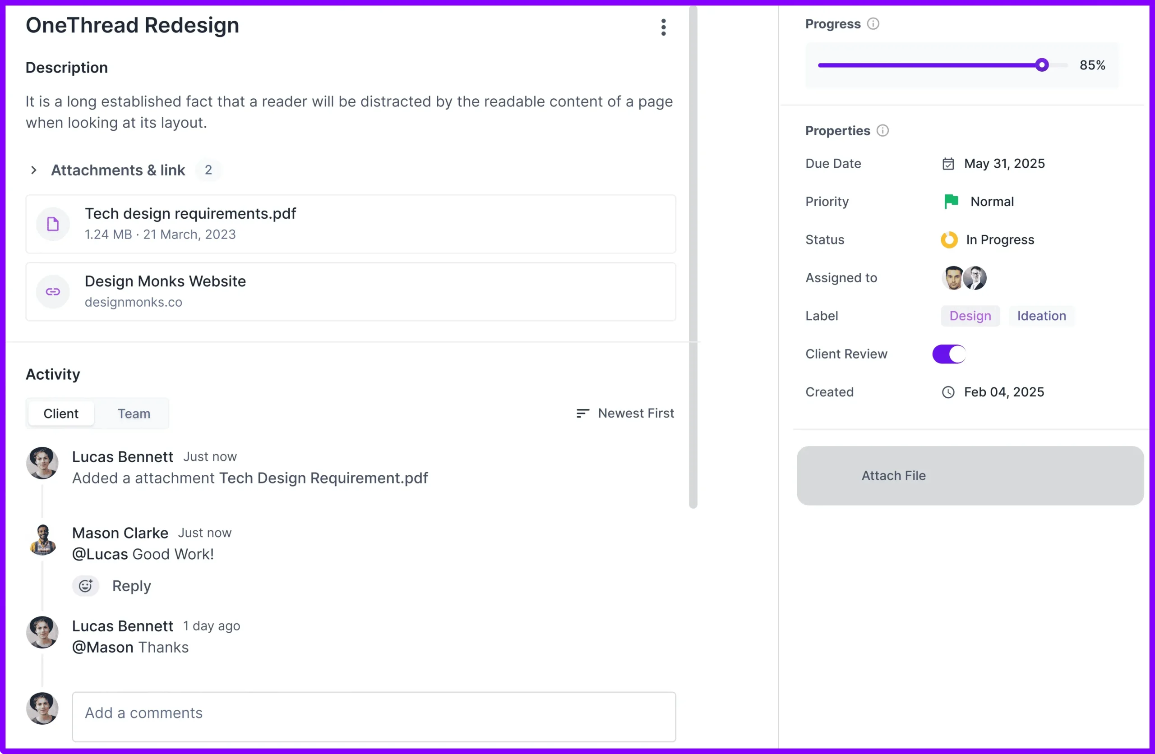Click the clock icon beside Created date
The height and width of the screenshot is (754, 1155).
tap(948, 392)
